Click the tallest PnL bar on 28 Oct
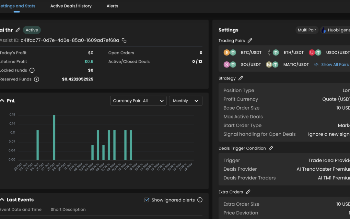Screen dimensions: 350x219 pos(54,137)
